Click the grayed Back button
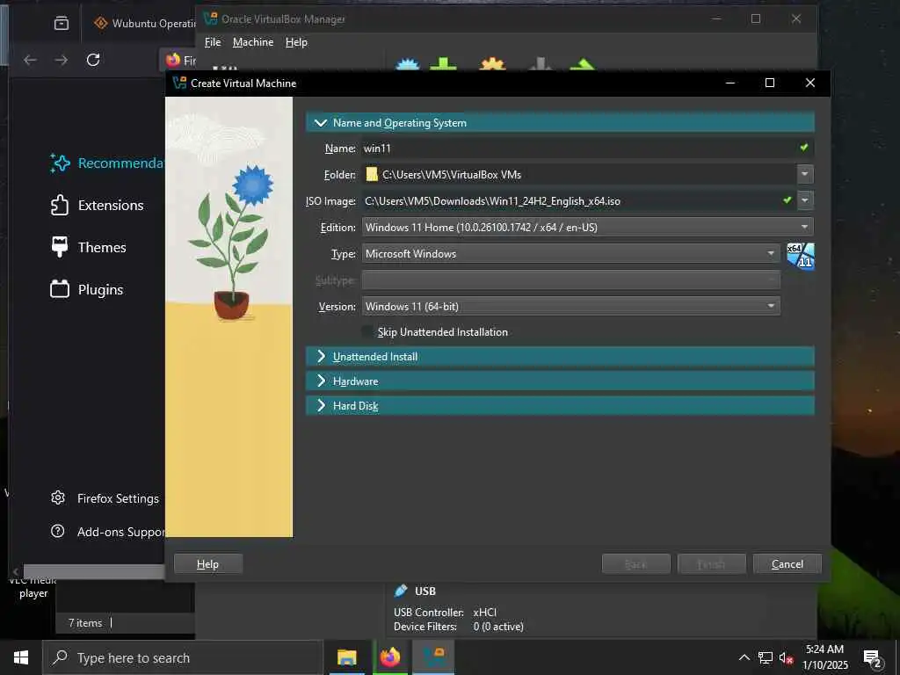 click(x=636, y=564)
